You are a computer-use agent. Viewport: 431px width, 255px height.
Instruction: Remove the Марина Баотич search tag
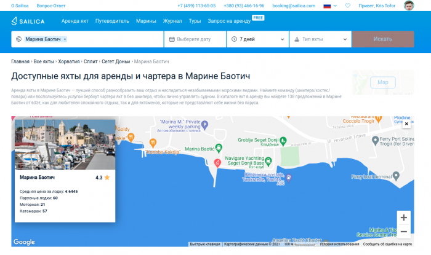point(65,39)
